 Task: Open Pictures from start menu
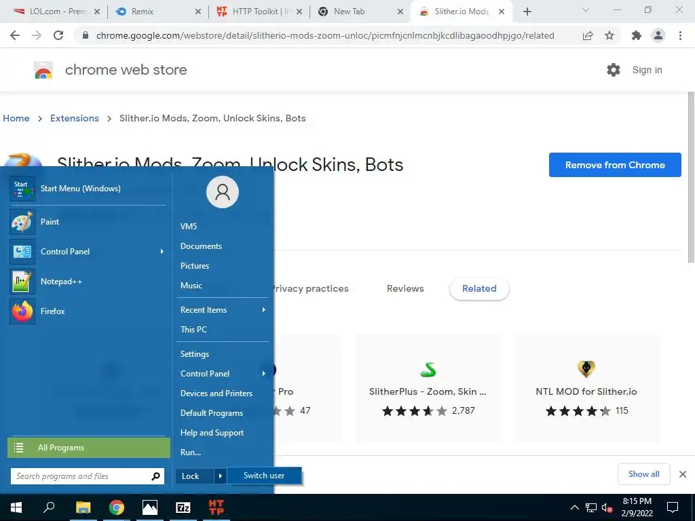click(195, 266)
